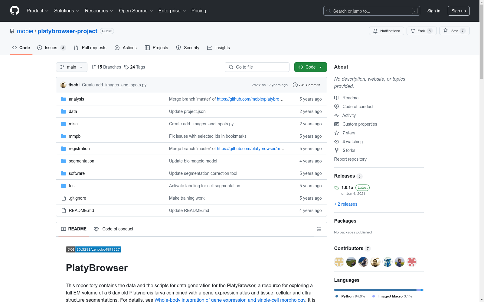Click the mobie owner link
The height and width of the screenshot is (302, 484).
pos(25,31)
